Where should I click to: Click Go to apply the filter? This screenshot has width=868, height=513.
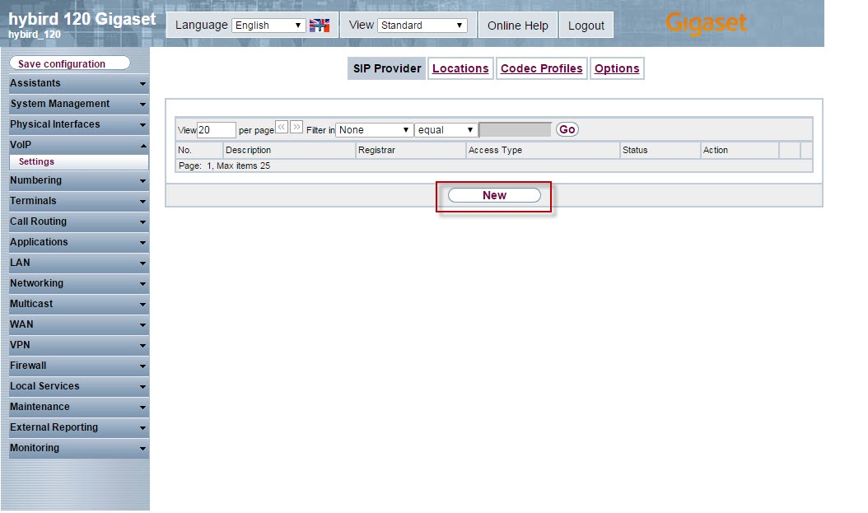567,129
